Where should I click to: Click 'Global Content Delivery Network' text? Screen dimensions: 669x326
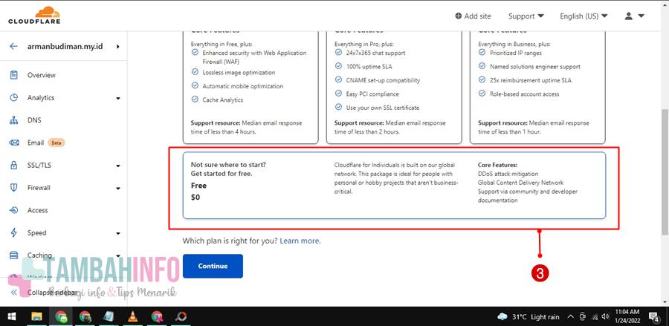(x=520, y=183)
